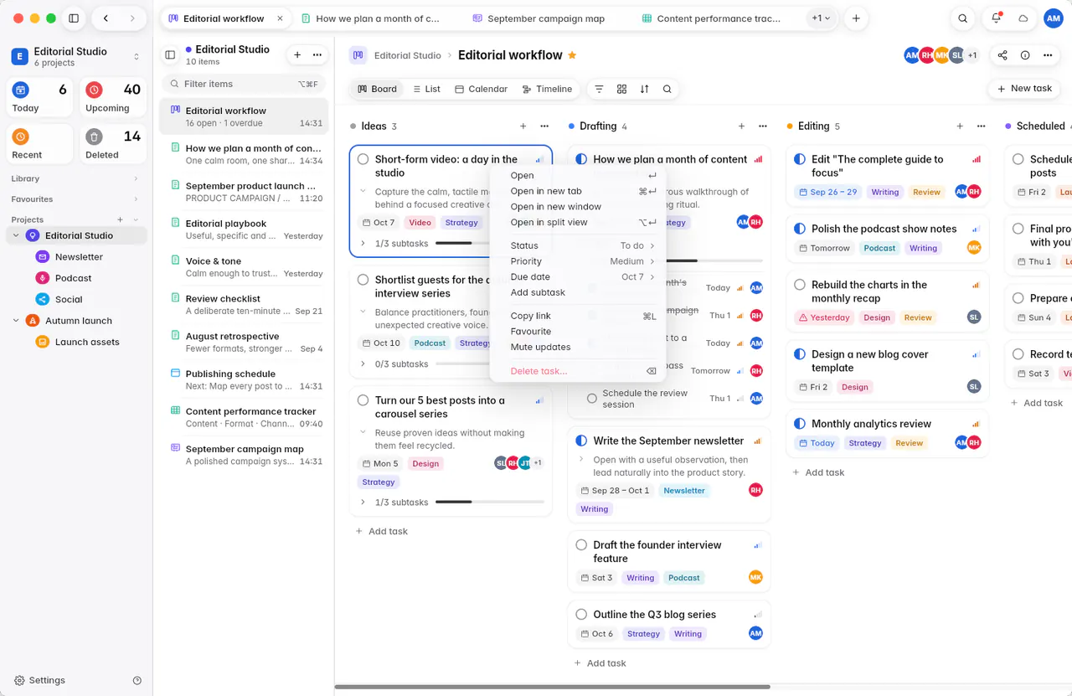Screen dimensions: 1072x696
Task: Open a new tab with plus button
Action: click(x=856, y=18)
